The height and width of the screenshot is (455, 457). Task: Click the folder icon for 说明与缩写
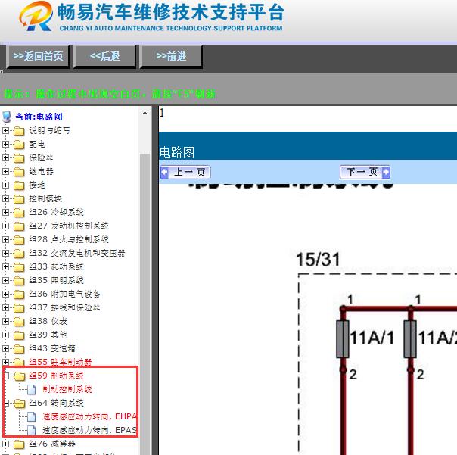(x=19, y=131)
